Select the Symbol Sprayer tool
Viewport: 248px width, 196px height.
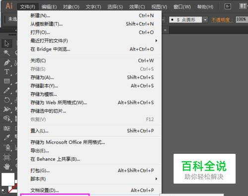(x=7, y=147)
